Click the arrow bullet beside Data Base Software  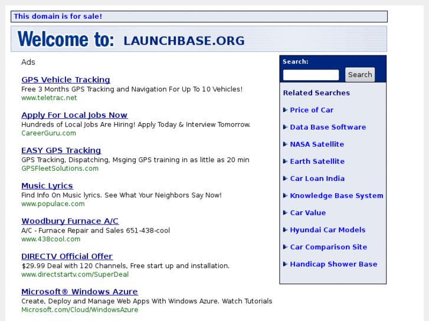point(285,127)
